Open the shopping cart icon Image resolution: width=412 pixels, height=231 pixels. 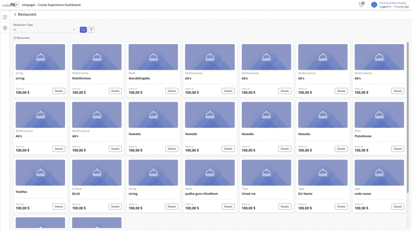361,5
